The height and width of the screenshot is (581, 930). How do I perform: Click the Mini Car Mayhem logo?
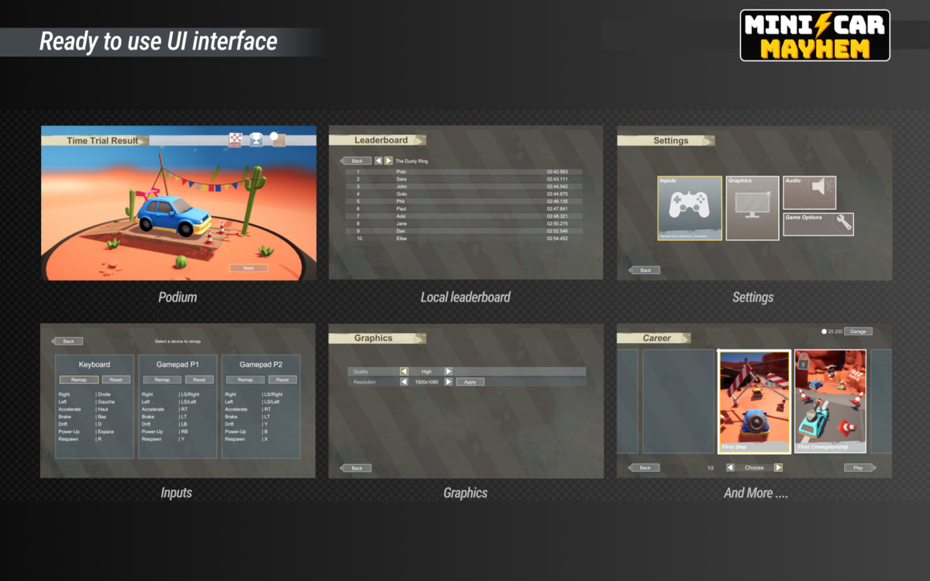pyautogui.click(x=815, y=36)
